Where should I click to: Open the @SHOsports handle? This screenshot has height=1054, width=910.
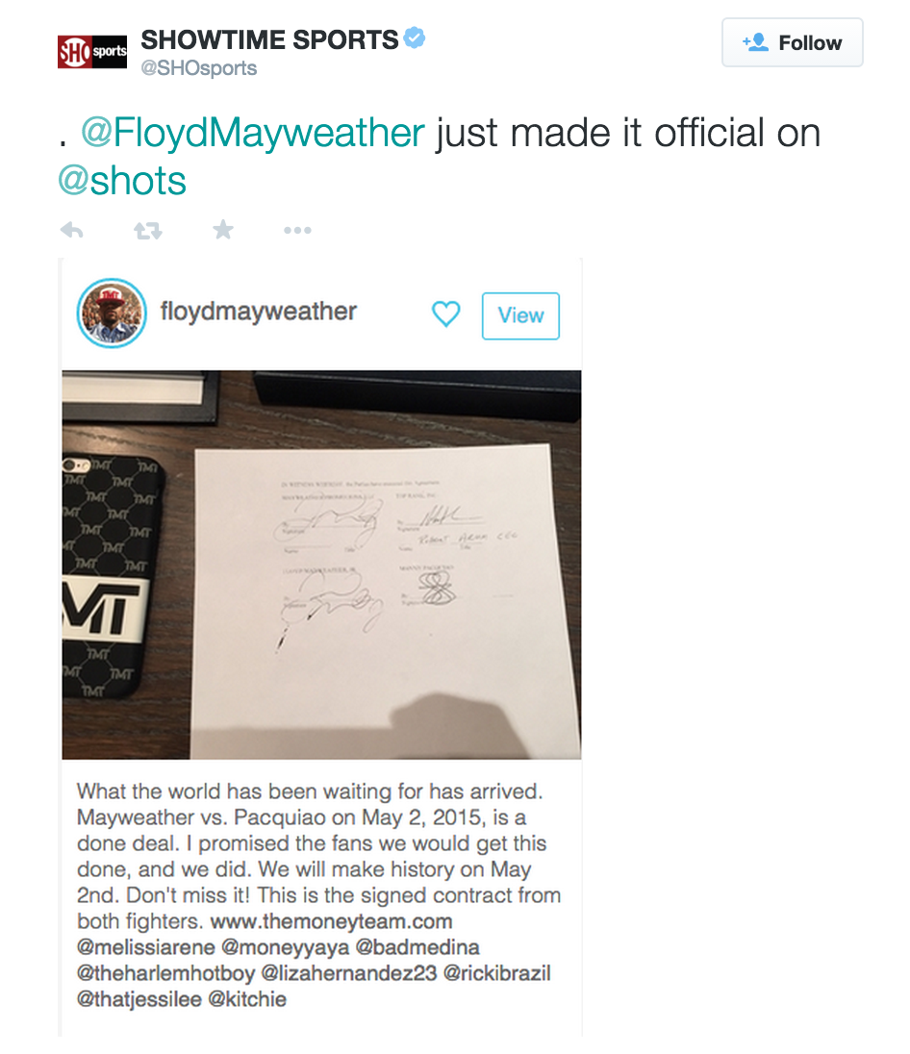tap(198, 68)
